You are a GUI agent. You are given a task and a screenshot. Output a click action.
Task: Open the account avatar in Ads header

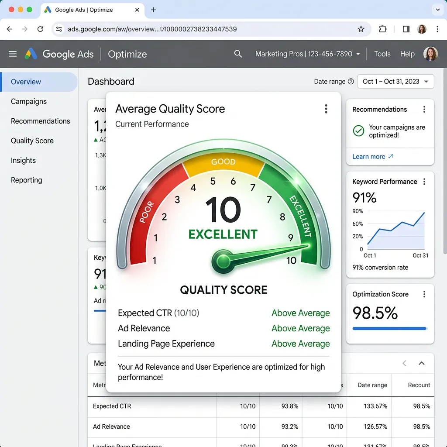tap(430, 54)
